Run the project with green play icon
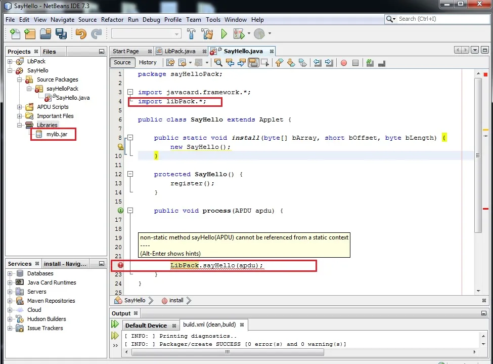This screenshot has height=364, width=493. 224,34
